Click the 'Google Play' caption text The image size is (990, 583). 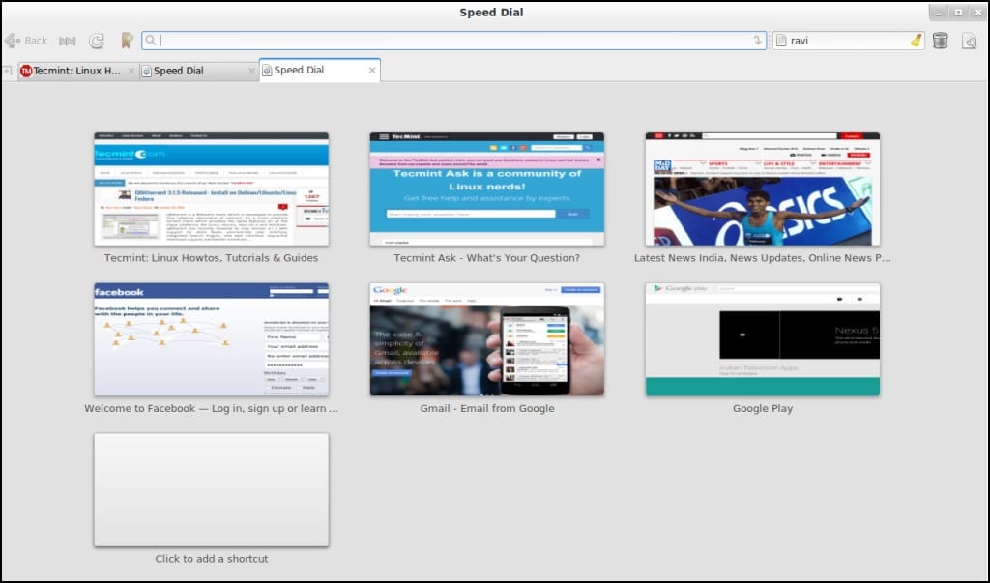click(x=763, y=408)
